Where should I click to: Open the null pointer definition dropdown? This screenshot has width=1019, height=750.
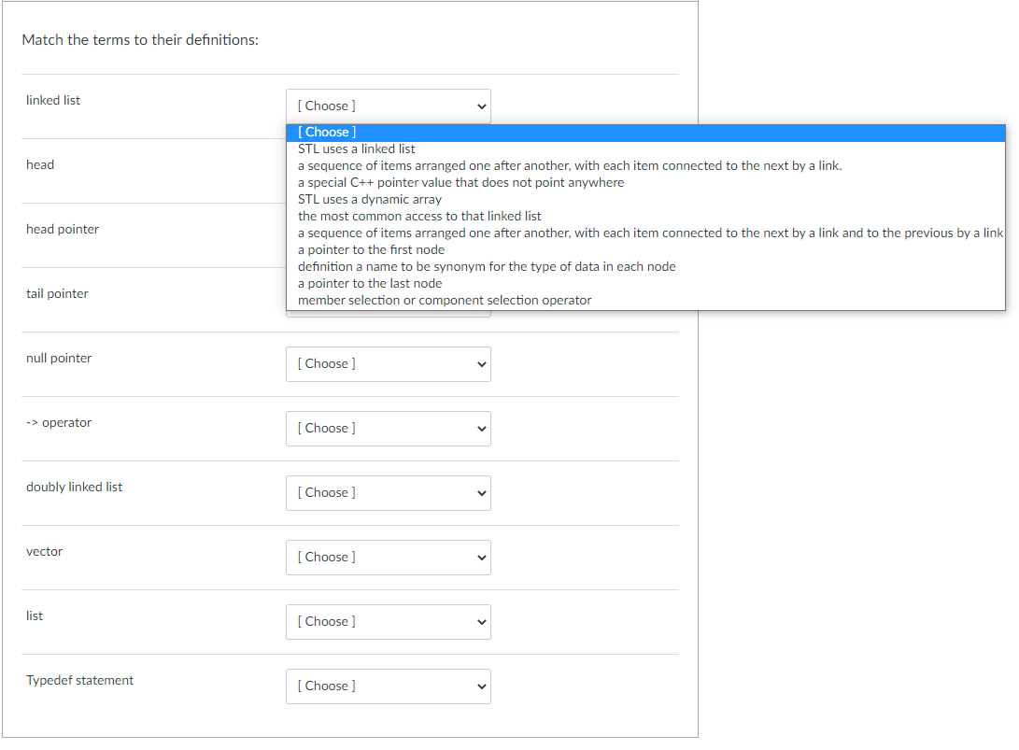(x=388, y=364)
